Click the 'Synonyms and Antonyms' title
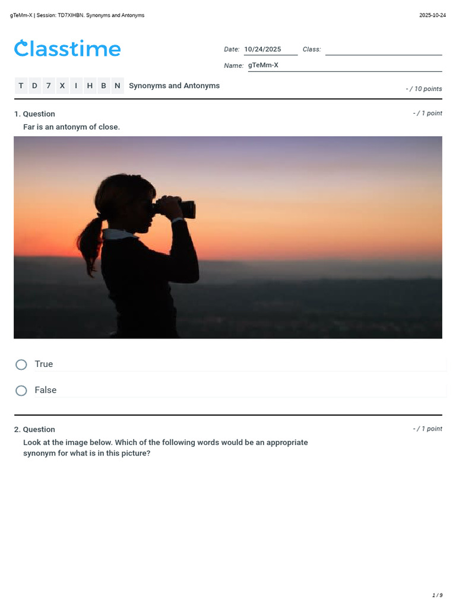 coord(174,86)
